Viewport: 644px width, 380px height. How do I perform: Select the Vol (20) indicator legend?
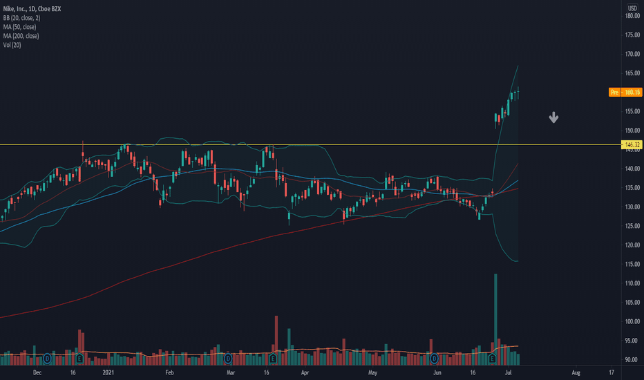point(12,45)
